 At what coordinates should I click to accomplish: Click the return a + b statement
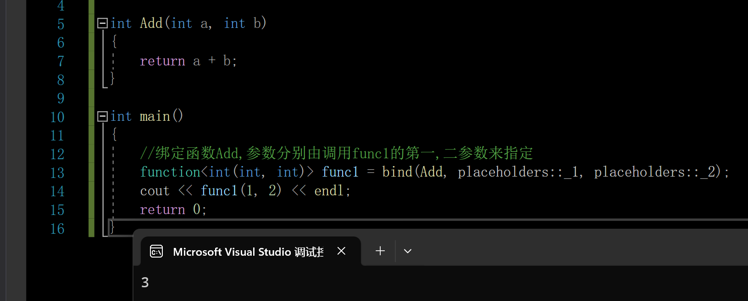pos(188,60)
